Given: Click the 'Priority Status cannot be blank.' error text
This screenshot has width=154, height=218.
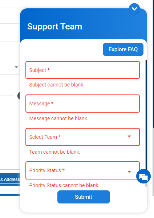Looking at the screenshot, I should (x=64, y=185).
